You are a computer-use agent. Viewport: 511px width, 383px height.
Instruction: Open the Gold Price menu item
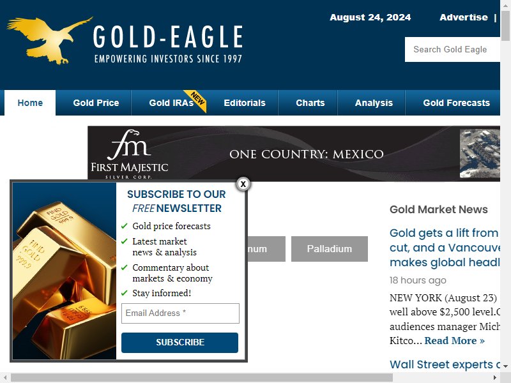pos(96,103)
